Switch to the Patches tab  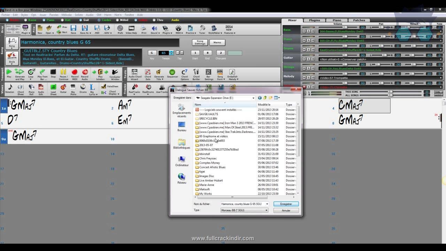tap(359, 20)
